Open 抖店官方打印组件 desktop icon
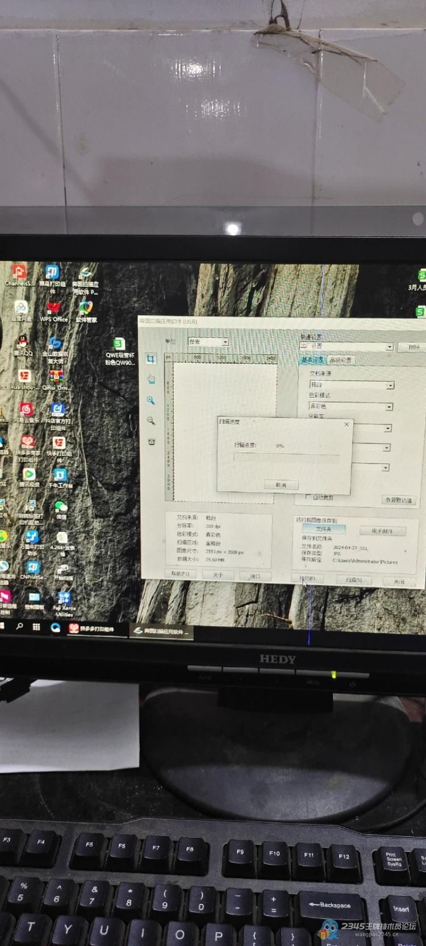 pyautogui.click(x=58, y=416)
